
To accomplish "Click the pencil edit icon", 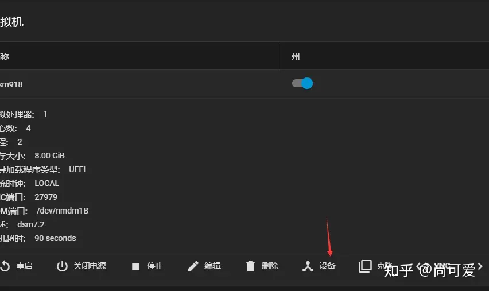I will pos(193,266).
